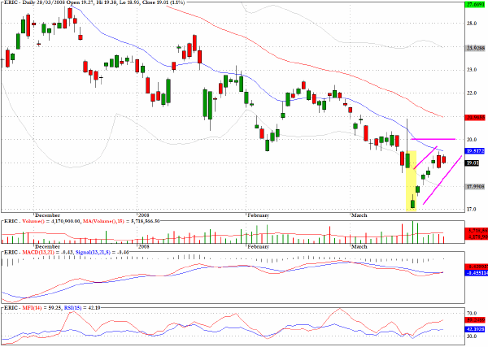Image resolution: width=488 pixels, height=347 pixels.
Task: Click February label beneath the volume panel
Action: tap(259, 246)
